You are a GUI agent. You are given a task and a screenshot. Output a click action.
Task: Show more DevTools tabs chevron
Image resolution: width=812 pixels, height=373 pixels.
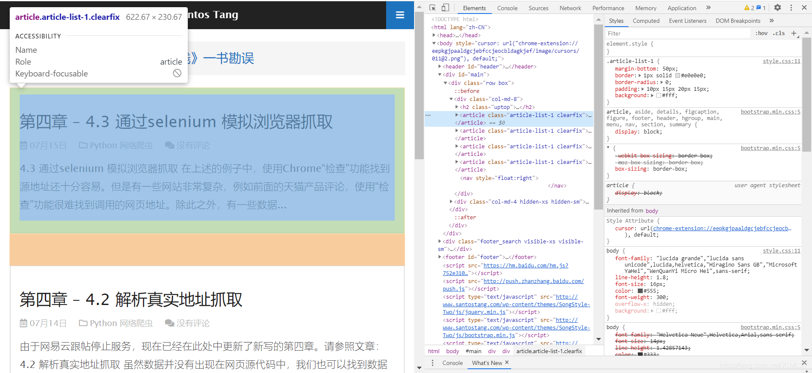(708, 8)
